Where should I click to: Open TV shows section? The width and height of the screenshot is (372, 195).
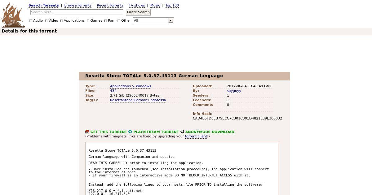pyautogui.click(x=137, y=5)
